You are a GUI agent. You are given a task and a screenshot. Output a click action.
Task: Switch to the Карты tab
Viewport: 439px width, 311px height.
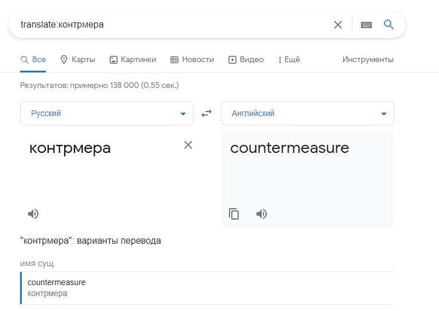(x=78, y=59)
